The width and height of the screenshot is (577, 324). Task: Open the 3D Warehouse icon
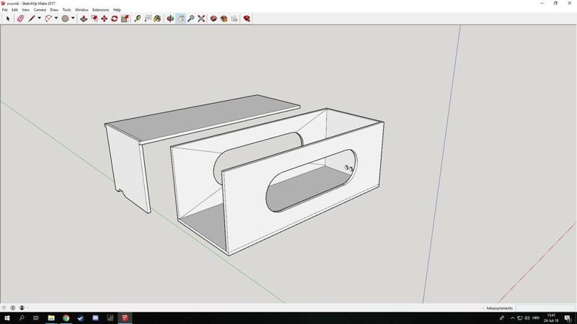(x=213, y=19)
